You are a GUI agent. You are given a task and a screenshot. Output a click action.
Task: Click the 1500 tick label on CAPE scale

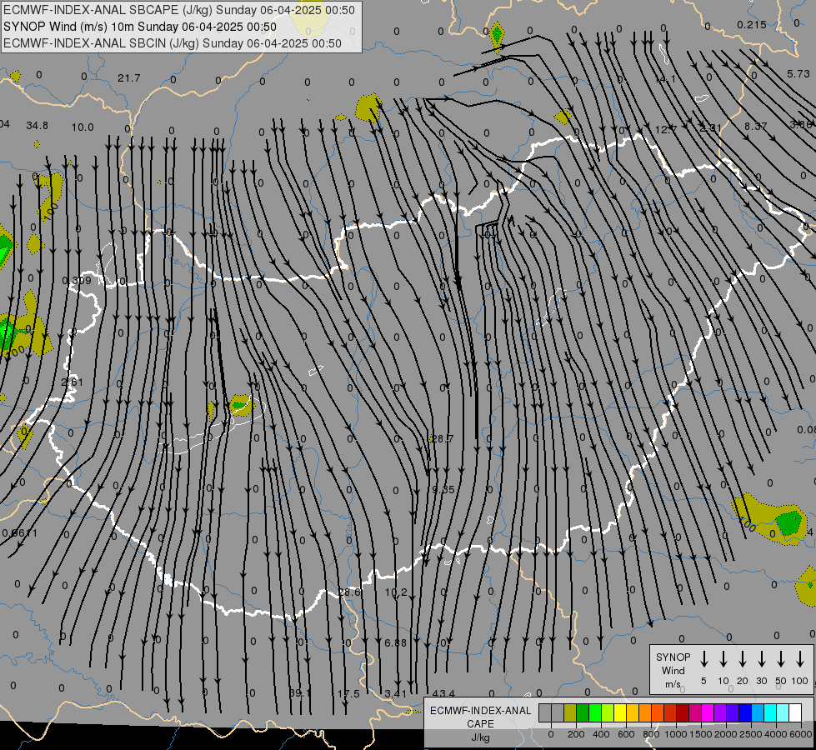[701, 734]
